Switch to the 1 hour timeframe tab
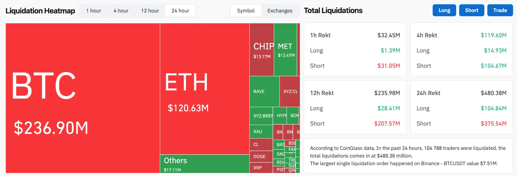Screen dimensions: 517x176 94,11
